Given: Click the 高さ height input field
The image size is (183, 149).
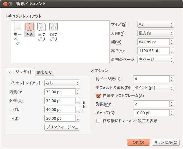Looking at the screenshot, I should pyautogui.click(x=153, y=51).
